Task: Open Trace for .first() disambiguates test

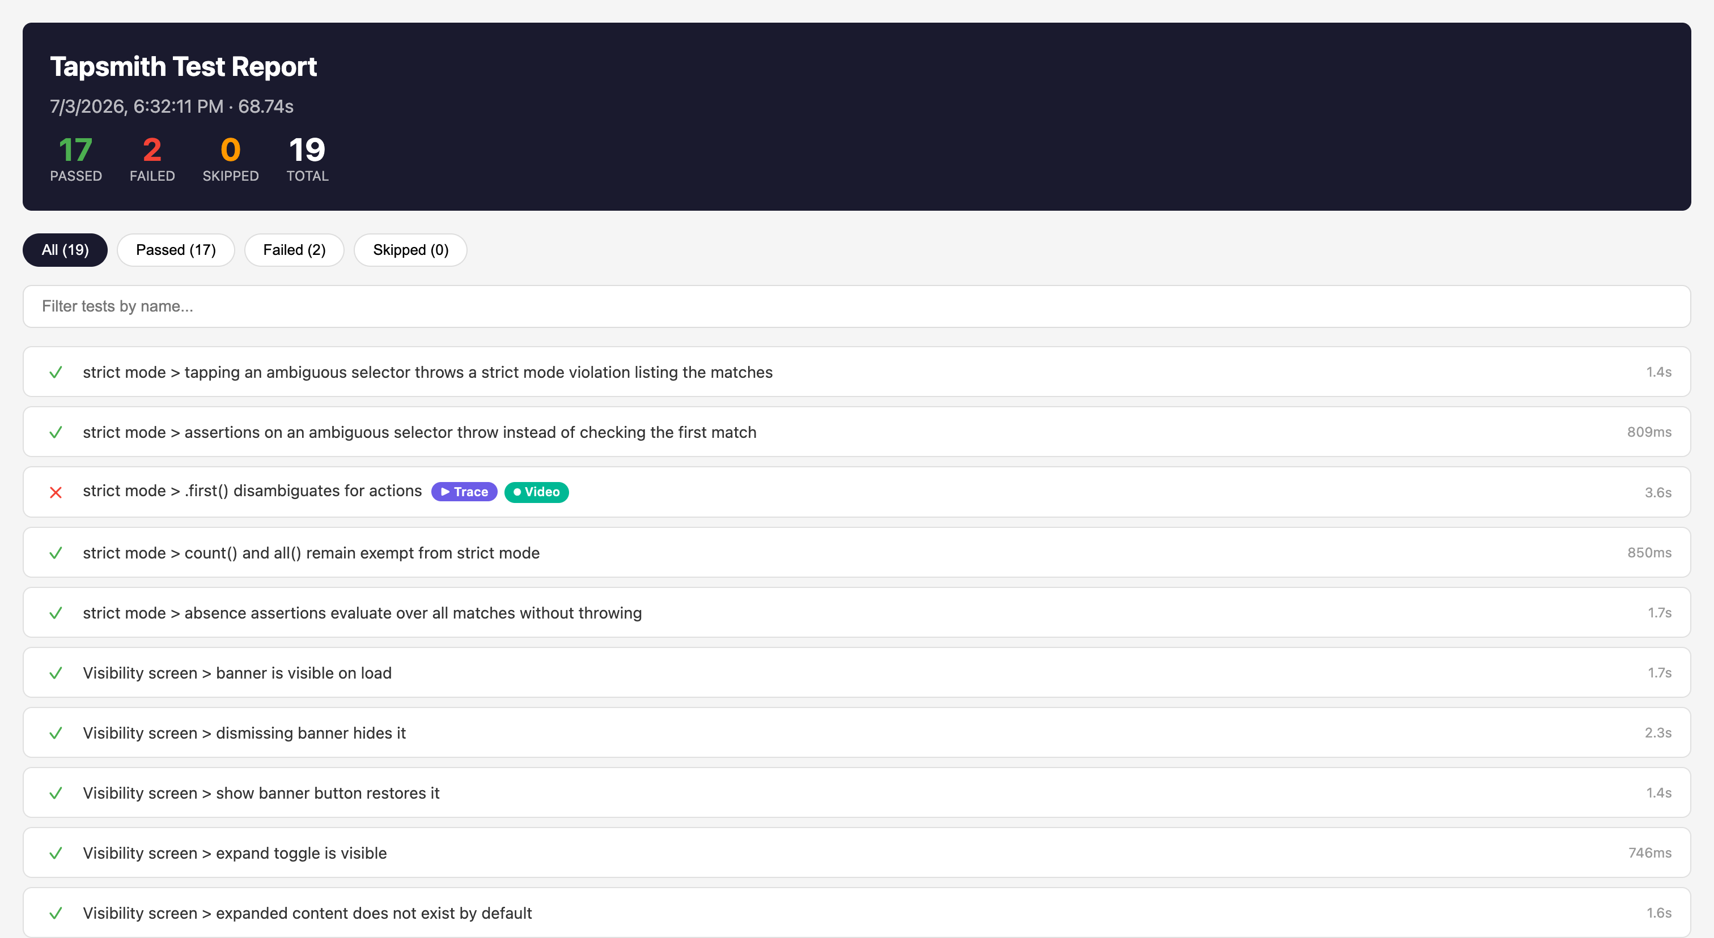Action: click(x=464, y=492)
